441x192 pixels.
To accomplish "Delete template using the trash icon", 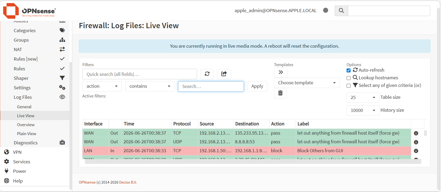I will pyautogui.click(x=280, y=93).
